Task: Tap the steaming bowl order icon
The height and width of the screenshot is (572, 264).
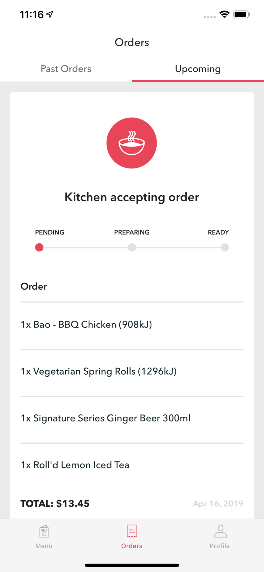Action: [x=132, y=143]
